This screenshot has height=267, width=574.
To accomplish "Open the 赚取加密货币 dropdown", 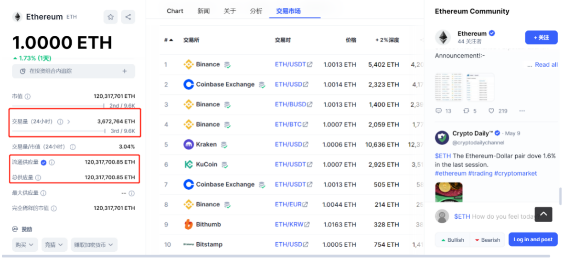I will click(94, 245).
